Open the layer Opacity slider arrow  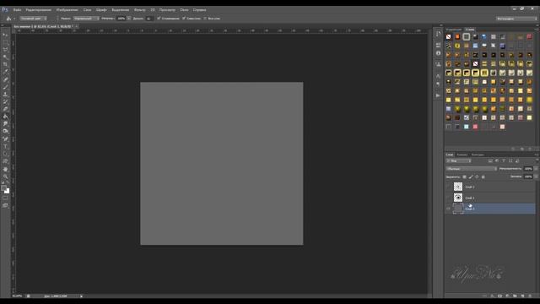click(x=536, y=169)
